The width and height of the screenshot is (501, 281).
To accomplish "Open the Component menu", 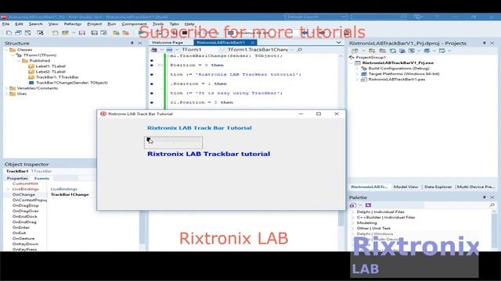I will [134, 24].
